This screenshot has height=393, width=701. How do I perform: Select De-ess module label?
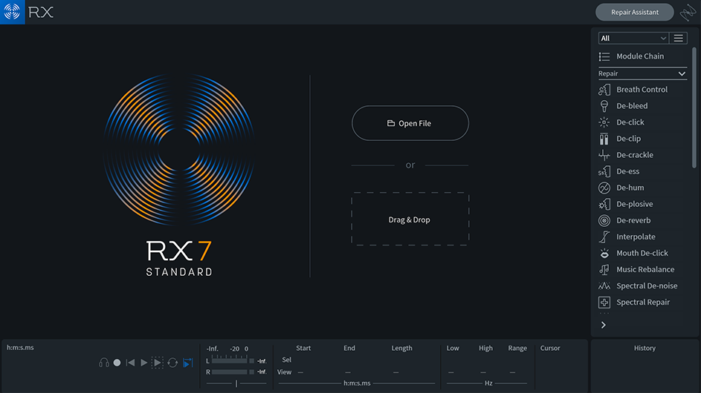(x=627, y=171)
